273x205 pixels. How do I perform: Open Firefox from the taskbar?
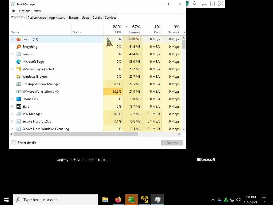(x=118, y=200)
